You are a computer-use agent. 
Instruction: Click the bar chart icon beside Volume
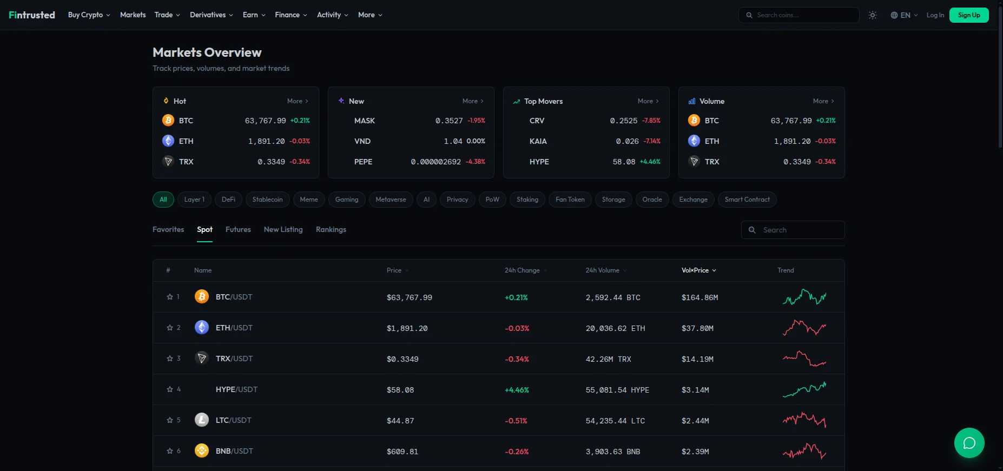pyautogui.click(x=692, y=101)
